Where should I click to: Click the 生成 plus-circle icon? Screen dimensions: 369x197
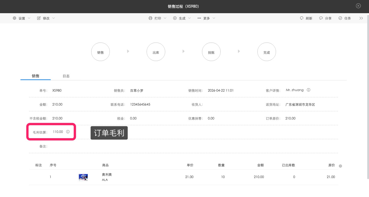click(x=175, y=18)
